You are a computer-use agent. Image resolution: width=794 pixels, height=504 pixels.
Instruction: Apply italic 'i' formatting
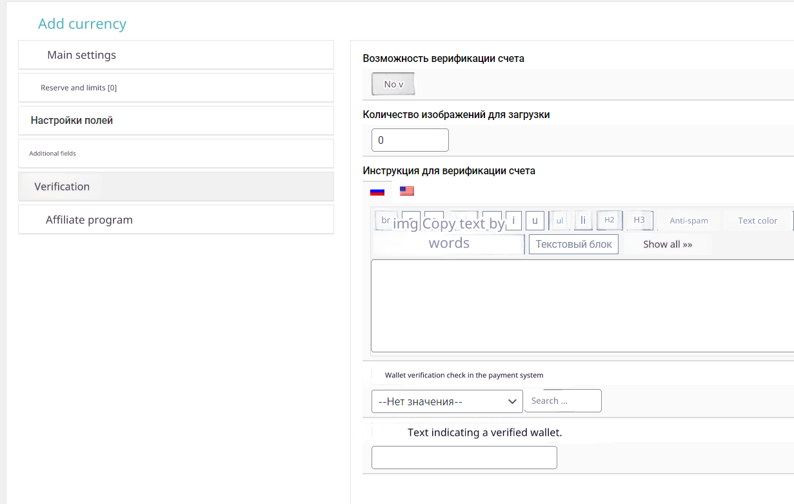[x=513, y=221]
